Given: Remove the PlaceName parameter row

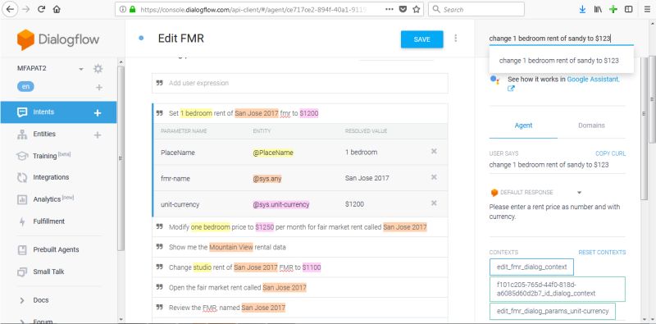Looking at the screenshot, I should coord(434,152).
